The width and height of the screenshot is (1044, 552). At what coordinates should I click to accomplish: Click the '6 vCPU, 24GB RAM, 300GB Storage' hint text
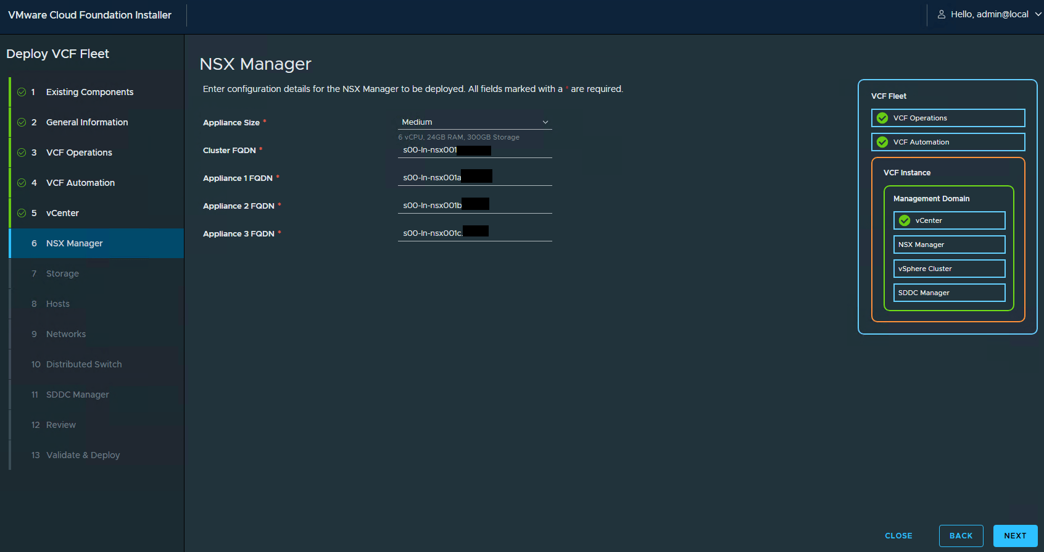(x=459, y=137)
